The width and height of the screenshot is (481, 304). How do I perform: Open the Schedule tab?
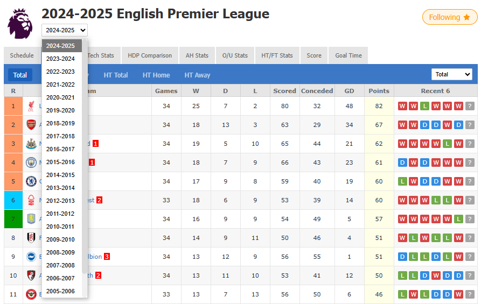22,55
